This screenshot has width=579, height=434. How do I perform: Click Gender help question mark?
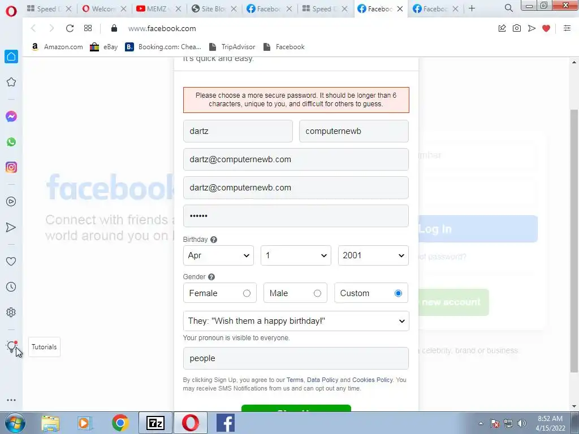pyautogui.click(x=211, y=277)
